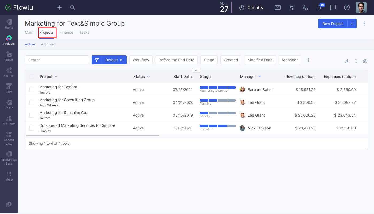Open the New Project dropdown arrow
374x214 pixels.
[352, 24]
